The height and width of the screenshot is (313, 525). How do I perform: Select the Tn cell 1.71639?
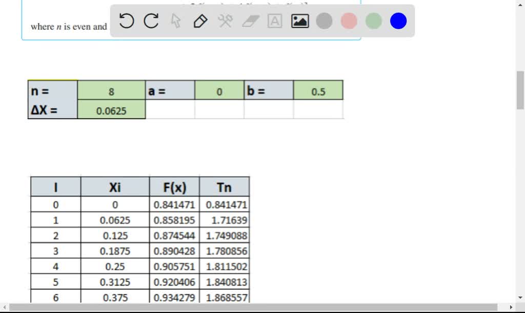click(x=225, y=220)
